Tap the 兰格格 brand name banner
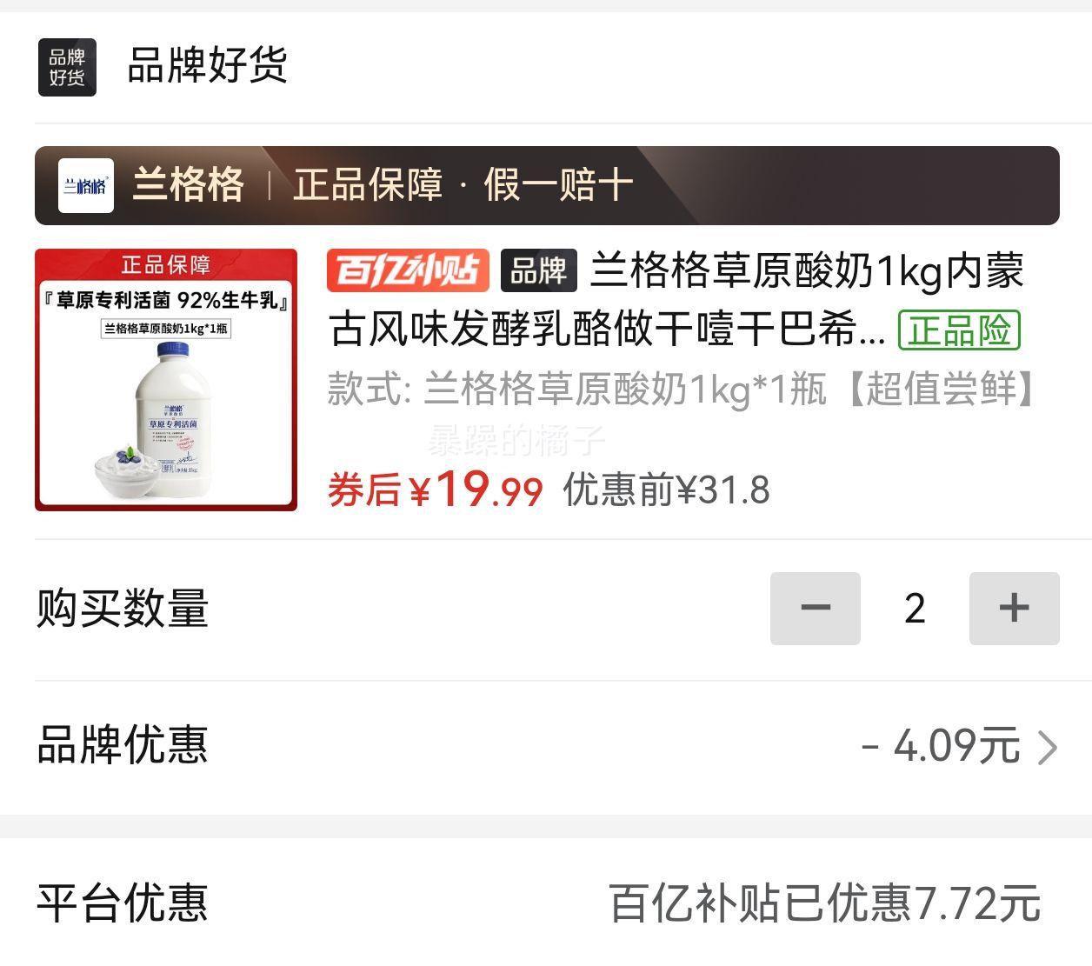 click(x=189, y=185)
